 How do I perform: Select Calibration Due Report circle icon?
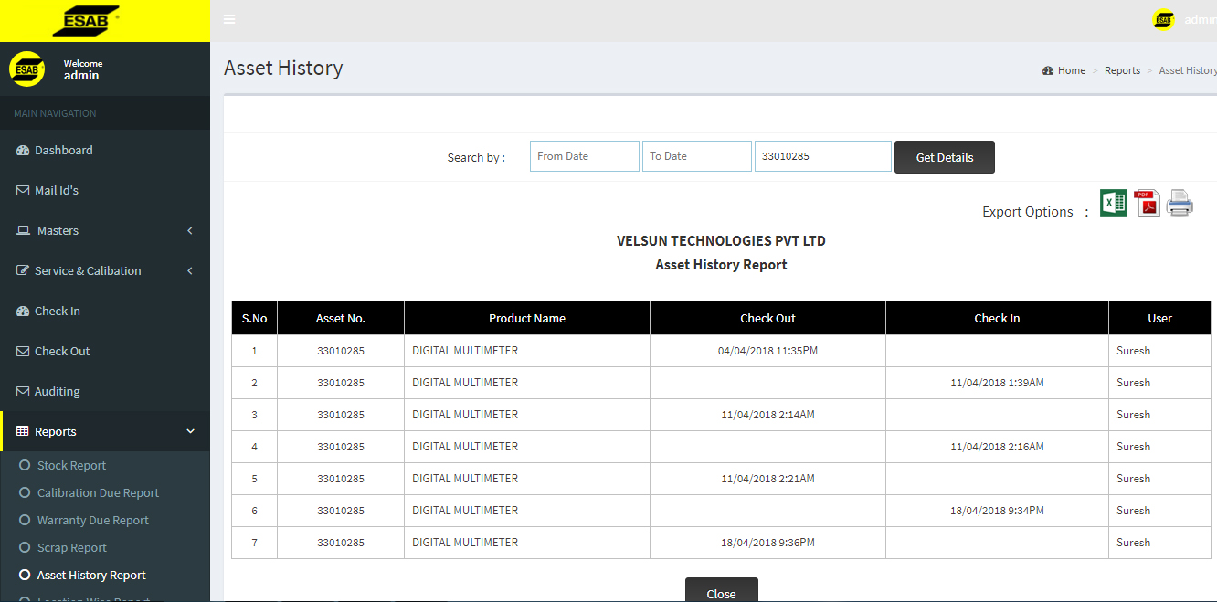[26, 492]
